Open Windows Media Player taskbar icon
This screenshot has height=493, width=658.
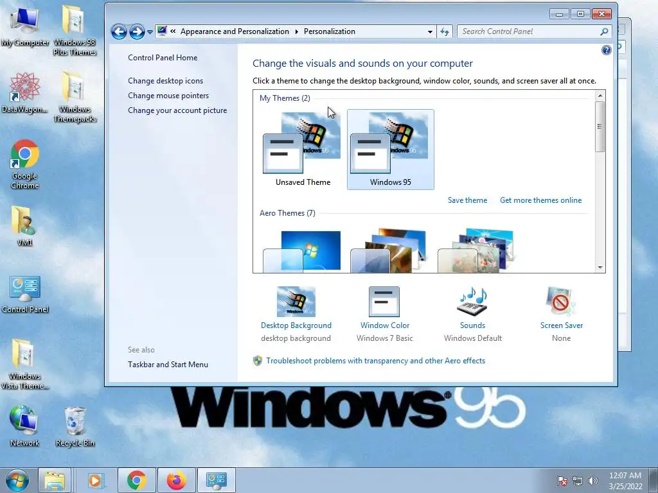(95, 480)
